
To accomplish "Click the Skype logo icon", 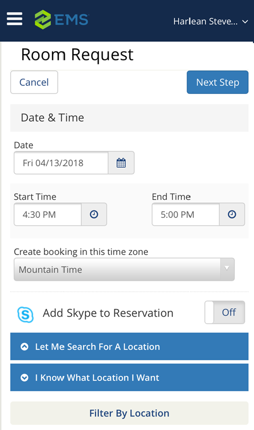I will [x=25, y=314].
